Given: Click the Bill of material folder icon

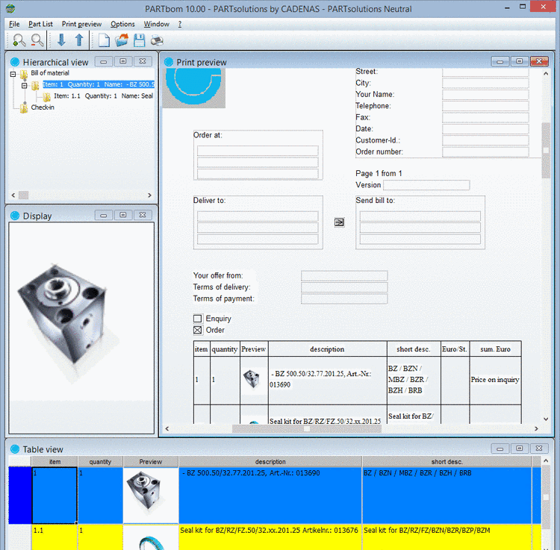Looking at the screenshot, I should 24,74.
